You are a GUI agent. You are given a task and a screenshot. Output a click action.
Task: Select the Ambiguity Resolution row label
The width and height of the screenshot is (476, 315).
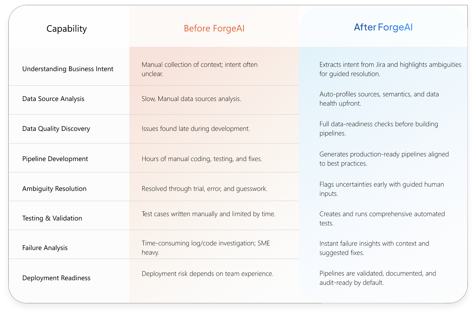pyautogui.click(x=54, y=189)
